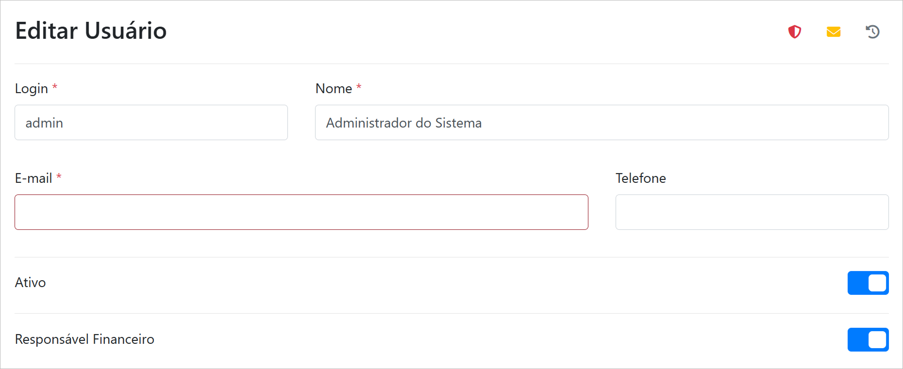The image size is (903, 369).
Task: Disable the Ativo toggle switch
Action: point(868,283)
